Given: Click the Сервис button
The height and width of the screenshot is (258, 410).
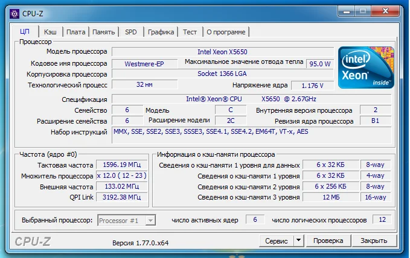Looking at the screenshot, I should click(x=277, y=241).
